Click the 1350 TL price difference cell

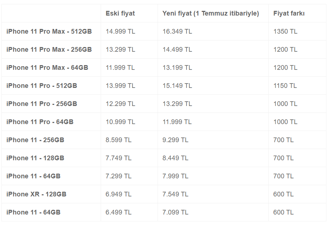click(x=285, y=31)
